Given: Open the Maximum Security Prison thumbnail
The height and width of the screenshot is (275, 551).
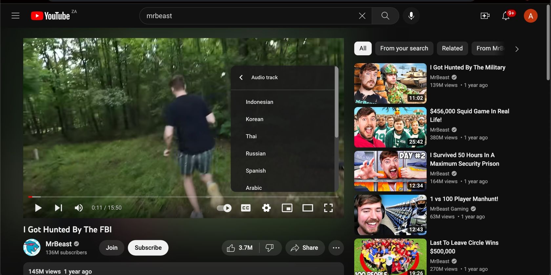Looking at the screenshot, I should (390, 171).
